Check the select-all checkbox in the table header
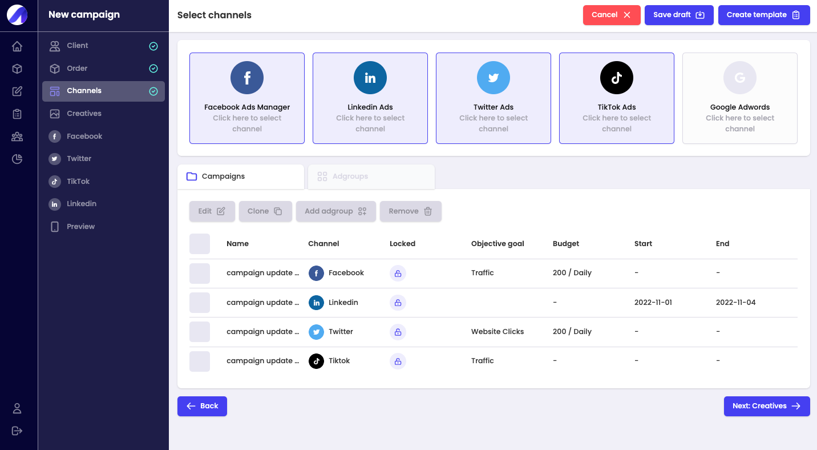The width and height of the screenshot is (817, 450). 200,244
